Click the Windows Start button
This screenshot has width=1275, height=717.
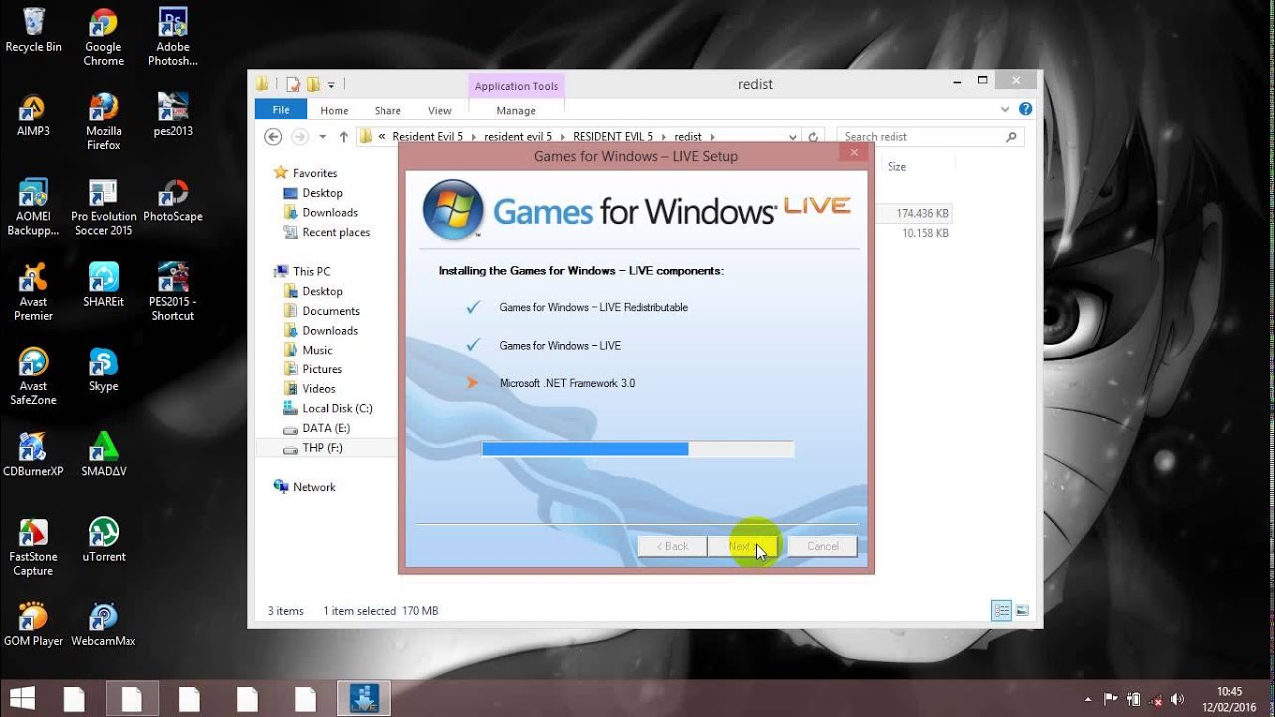coord(22,698)
